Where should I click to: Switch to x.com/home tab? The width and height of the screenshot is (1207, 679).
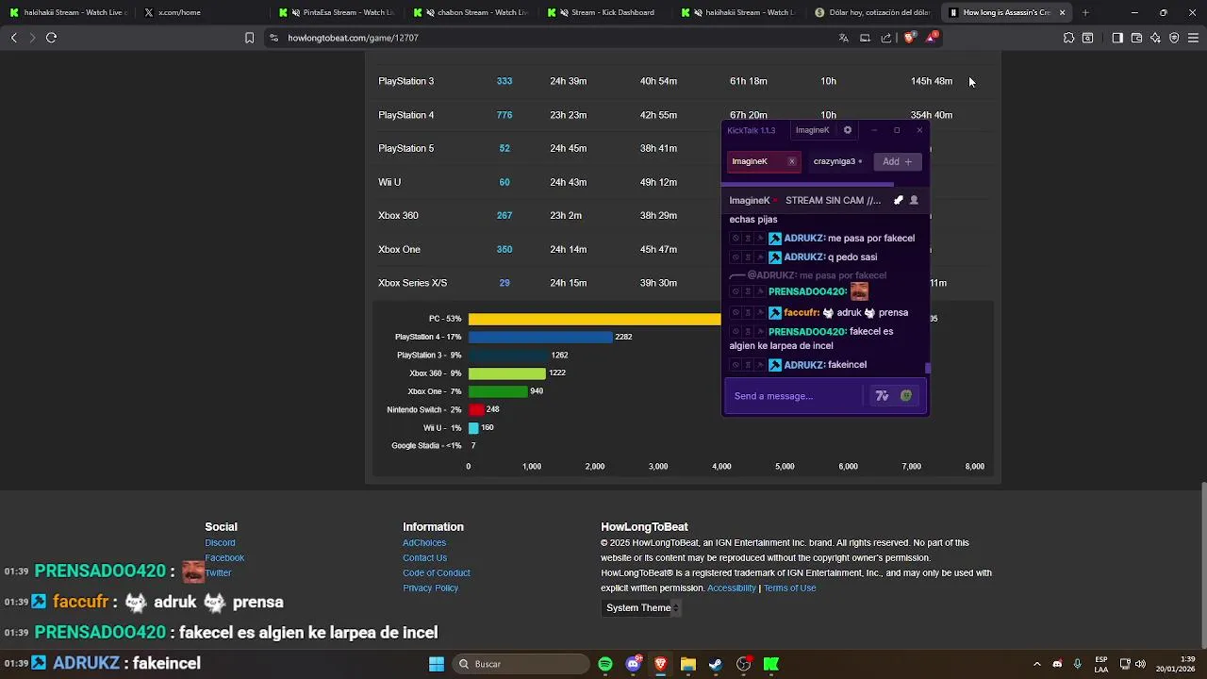pyautogui.click(x=200, y=12)
